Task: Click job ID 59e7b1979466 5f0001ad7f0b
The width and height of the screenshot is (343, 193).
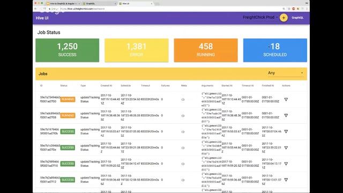Action: click(49, 131)
